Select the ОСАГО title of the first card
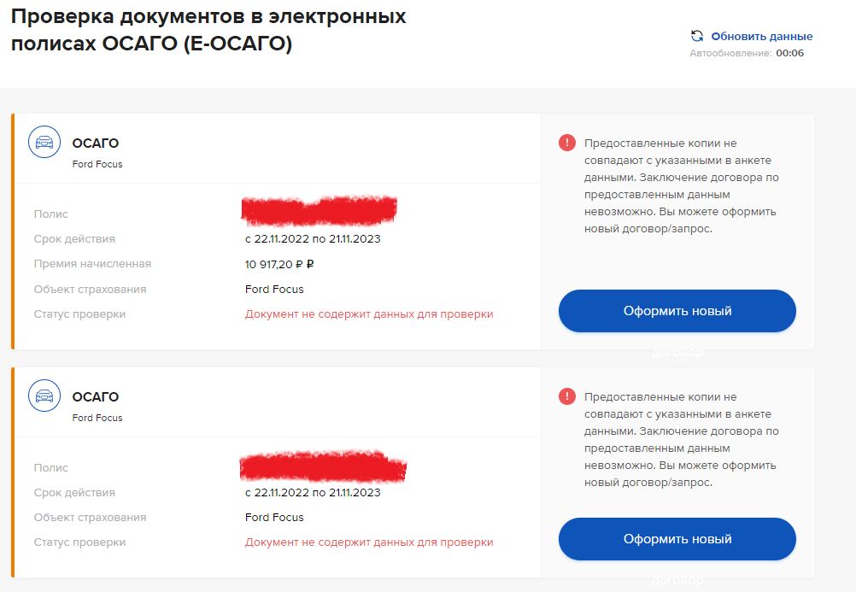 (x=96, y=144)
